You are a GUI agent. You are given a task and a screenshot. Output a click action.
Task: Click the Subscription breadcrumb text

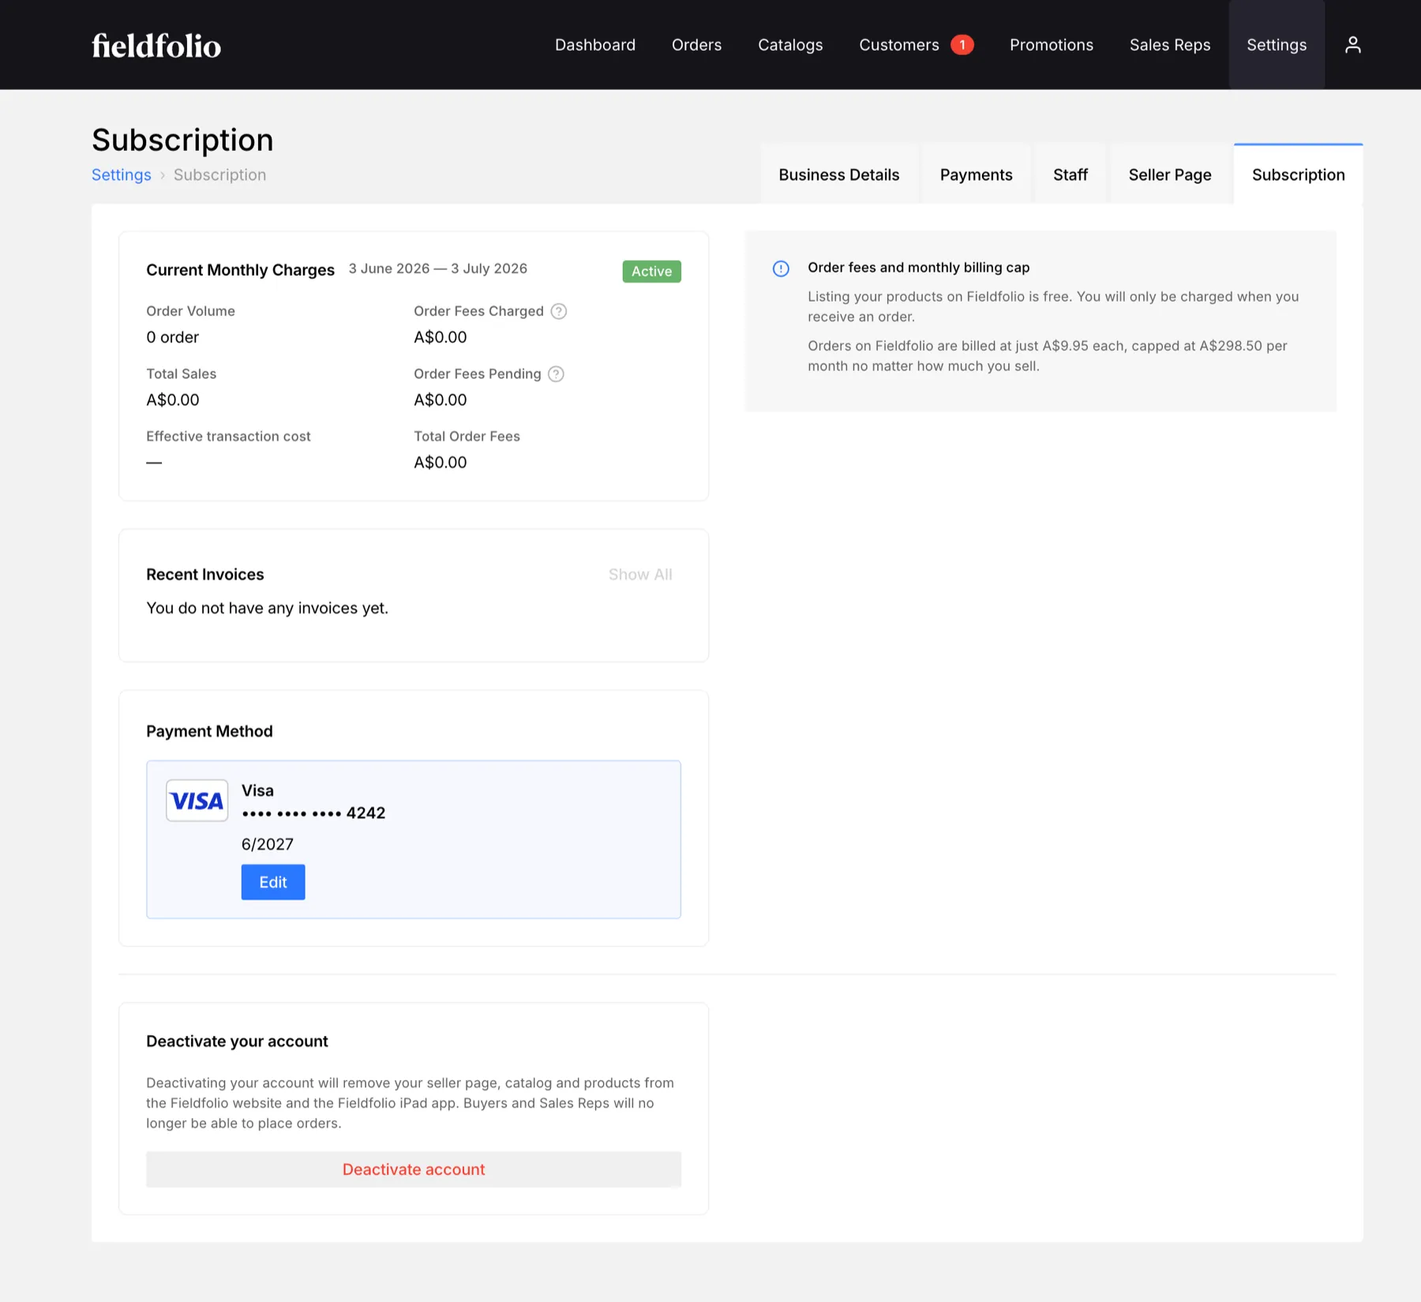[219, 175]
